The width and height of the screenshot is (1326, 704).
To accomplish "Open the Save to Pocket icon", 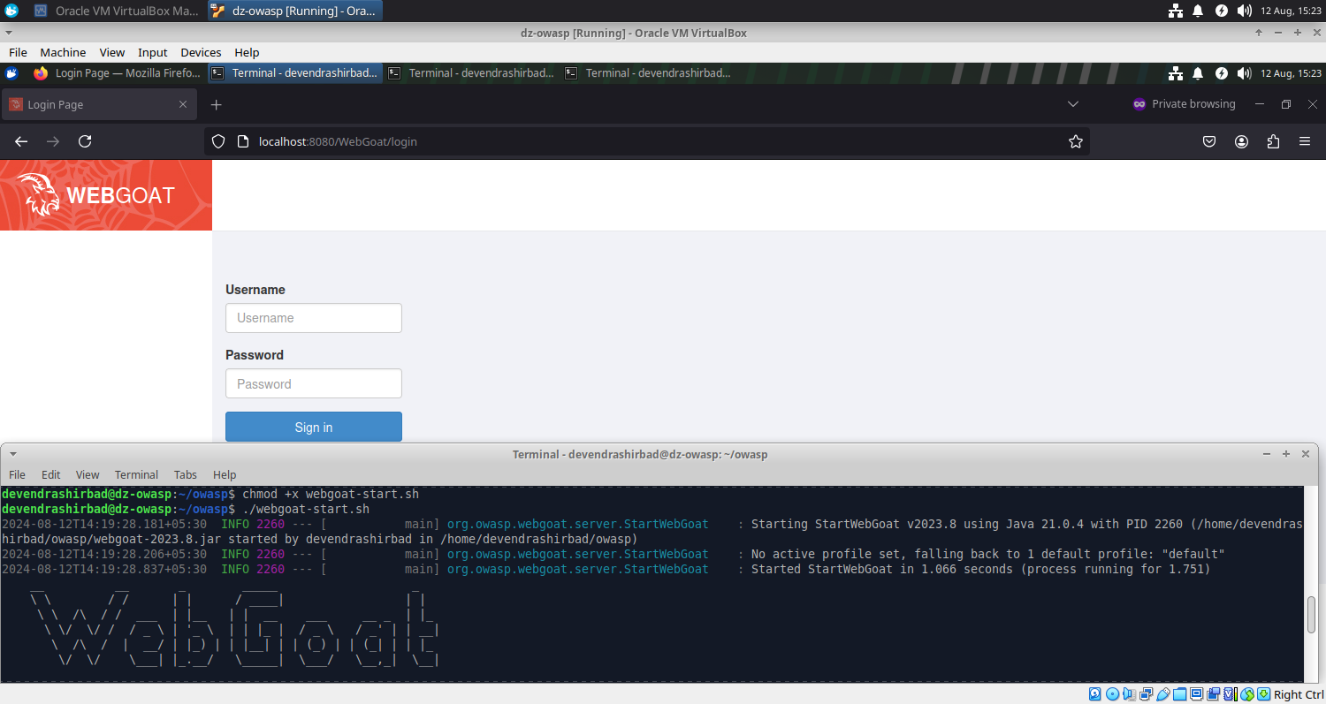I will (1209, 141).
